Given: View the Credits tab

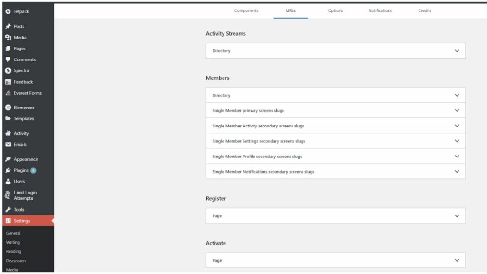Looking at the screenshot, I should coord(424,10).
